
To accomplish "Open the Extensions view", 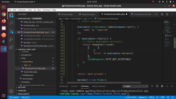I will (11, 47).
